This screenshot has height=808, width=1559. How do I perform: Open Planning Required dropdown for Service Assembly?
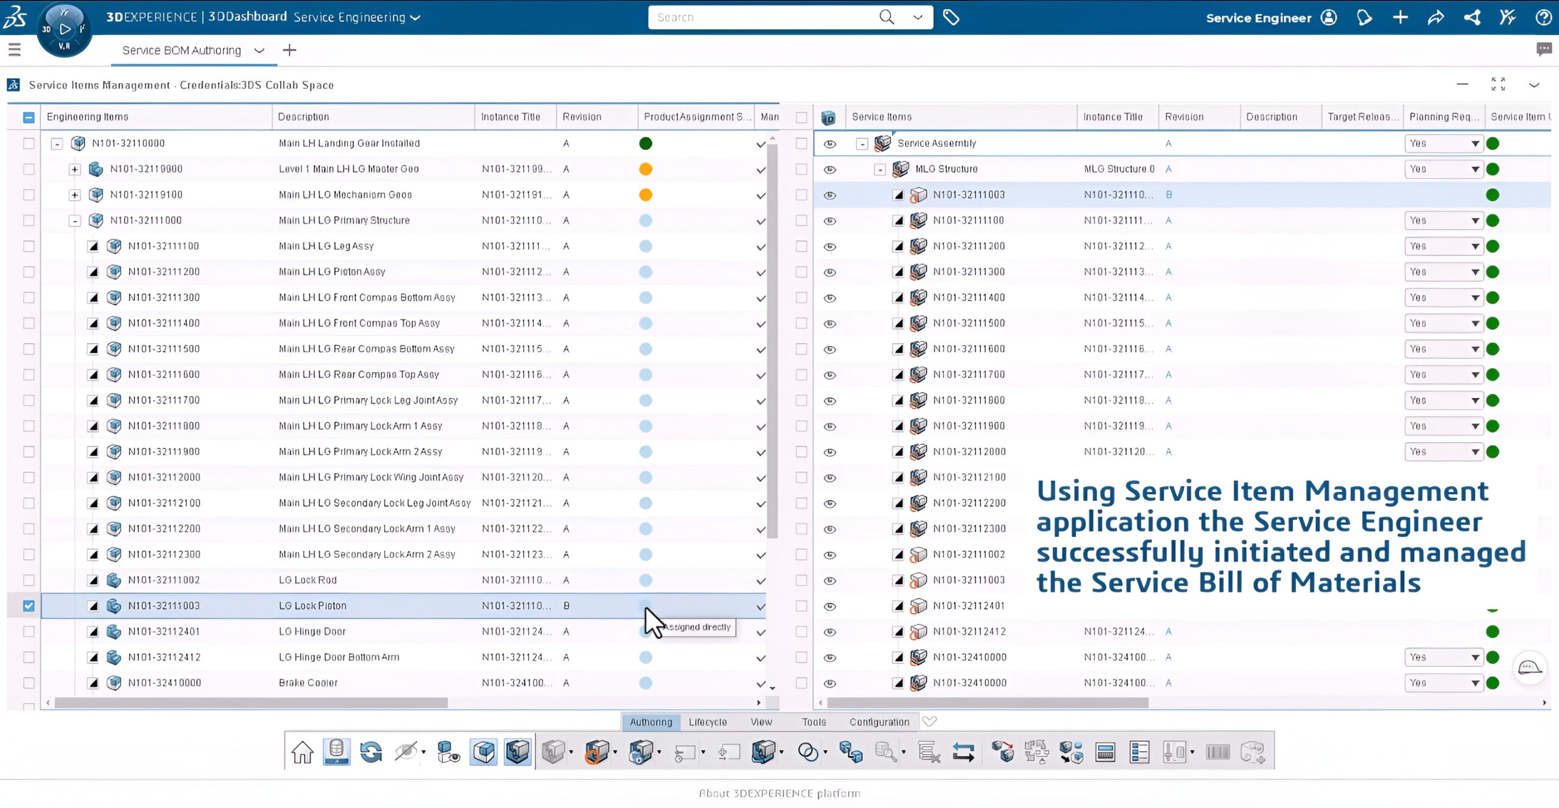pyautogui.click(x=1475, y=144)
